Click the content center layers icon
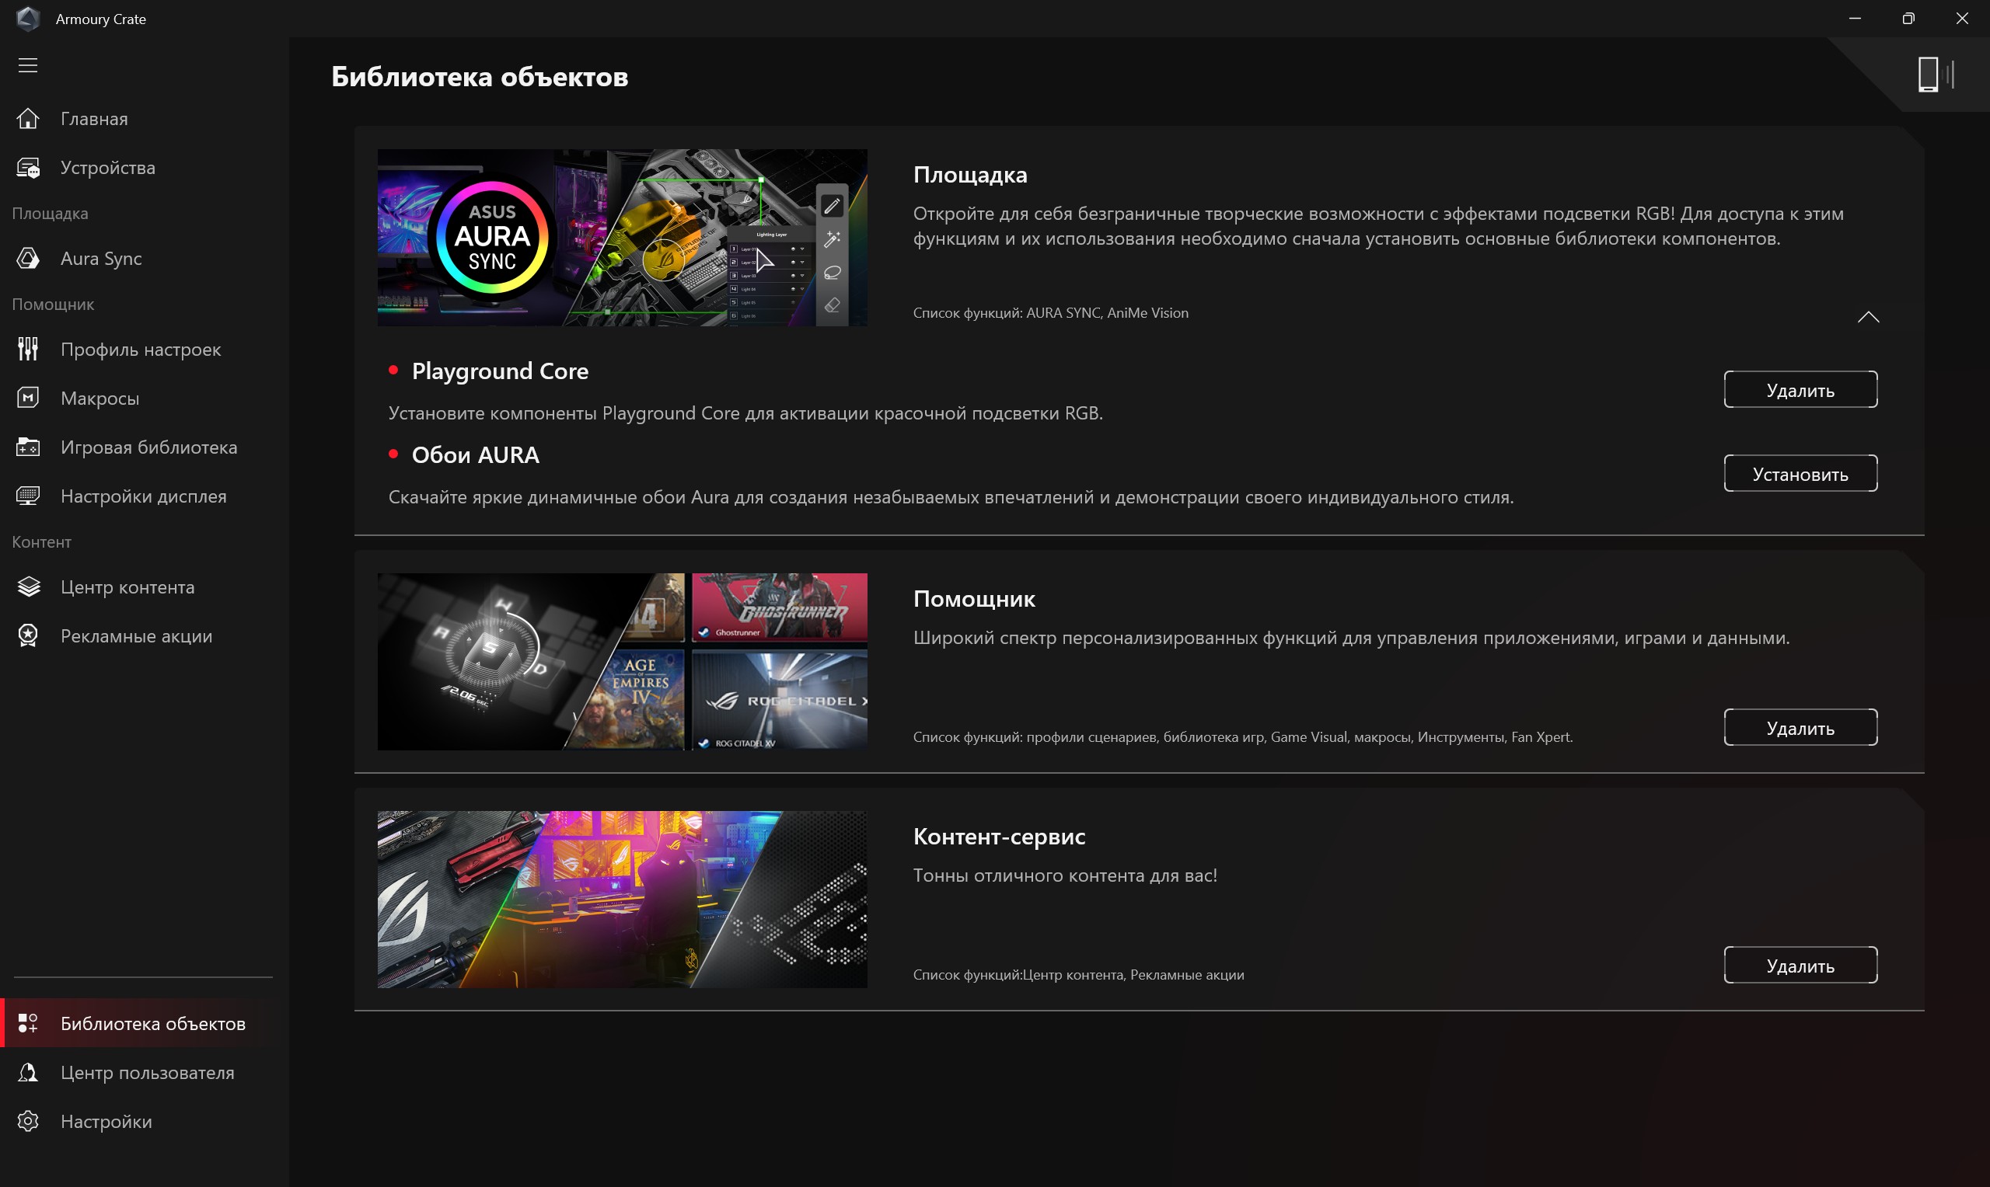Image resolution: width=1990 pixels, height=1187 pixels. tap(28, 587)
